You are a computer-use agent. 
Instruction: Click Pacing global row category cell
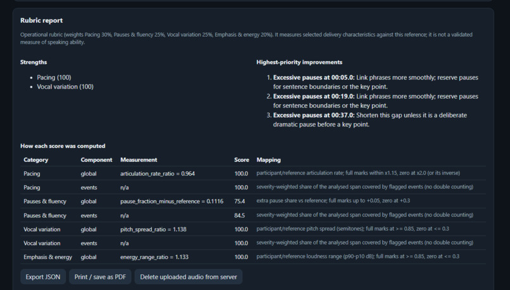[32, 174]
